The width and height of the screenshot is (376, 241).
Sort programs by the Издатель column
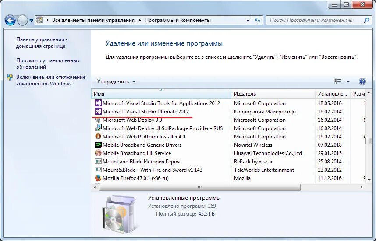point(273,94)
